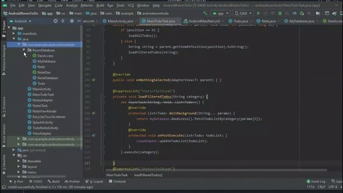343x193 pixels.
Task: Click the Make Project hammer icon
Action: pos(205,13)
